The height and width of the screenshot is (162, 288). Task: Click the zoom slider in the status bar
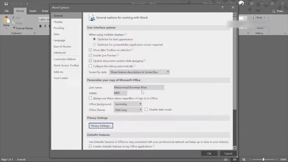pyautogui.click(x=263, y=160)
